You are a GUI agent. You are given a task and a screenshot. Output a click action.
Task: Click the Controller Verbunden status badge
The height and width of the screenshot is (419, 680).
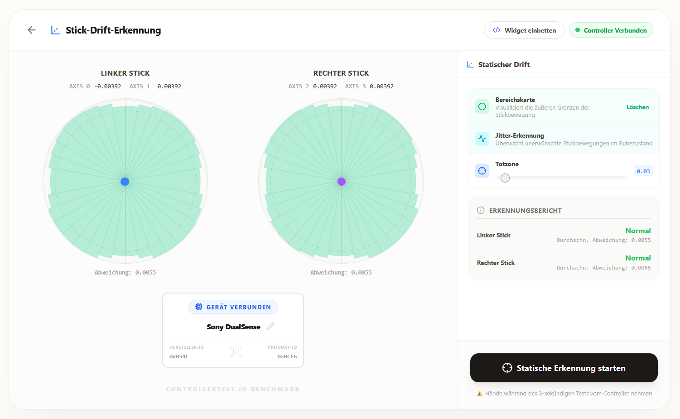click(x=611, y=30)
